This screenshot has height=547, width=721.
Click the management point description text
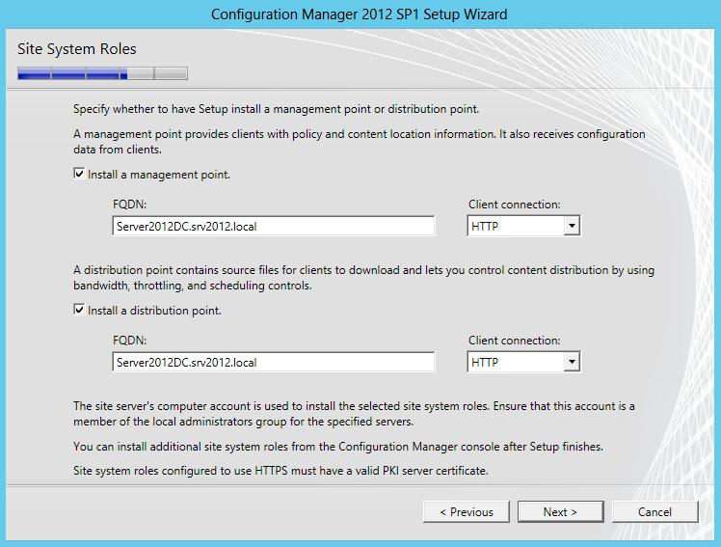click(x=360, y=141)
